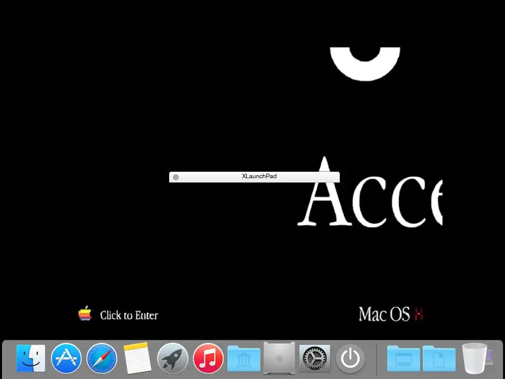Launch the App Store dock icon
The image size is (505, 379).
tap(66, 358)
